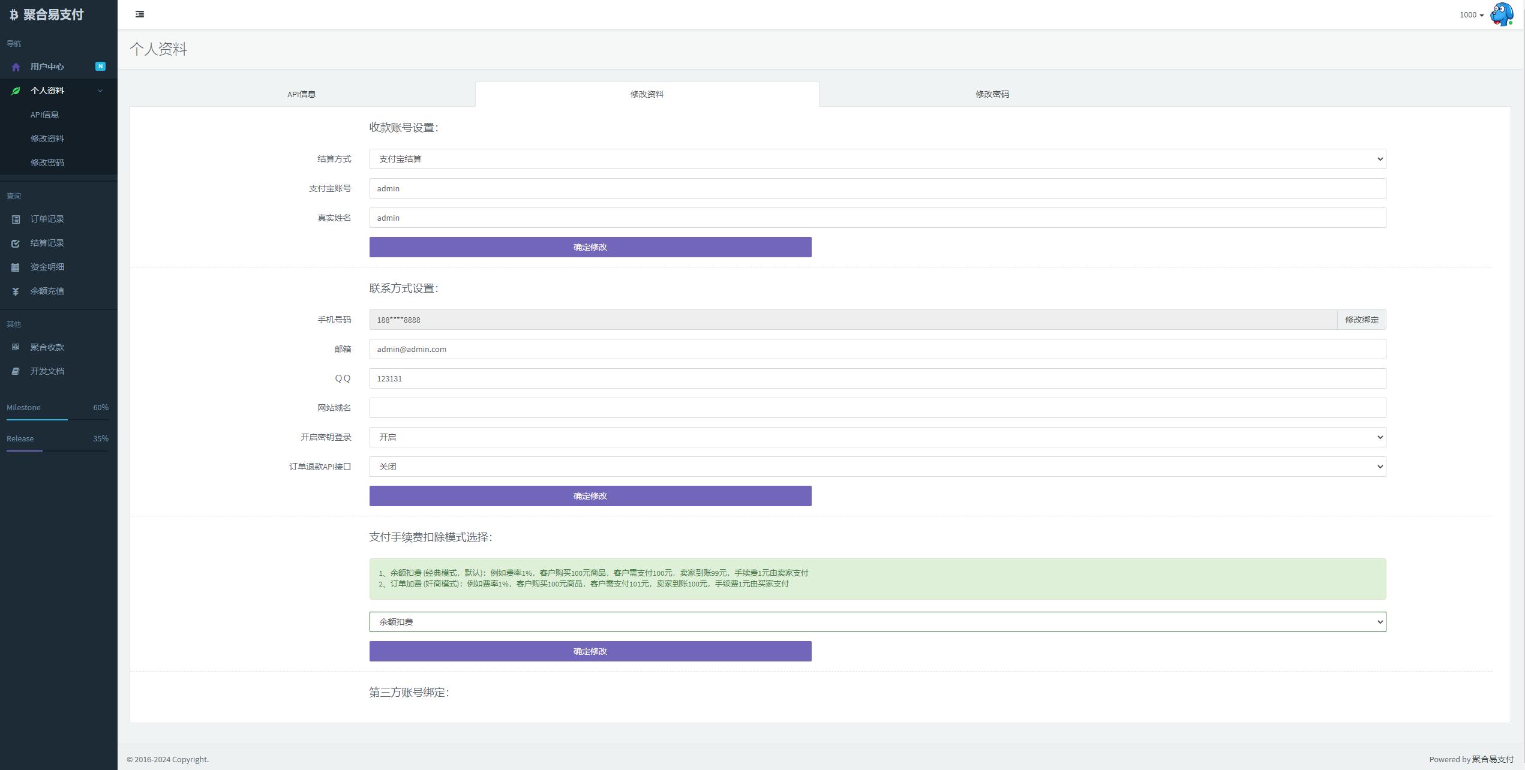Switch to the 修改密码 tab
Screen dimensions: 1525x770
[x=992, y=94]
